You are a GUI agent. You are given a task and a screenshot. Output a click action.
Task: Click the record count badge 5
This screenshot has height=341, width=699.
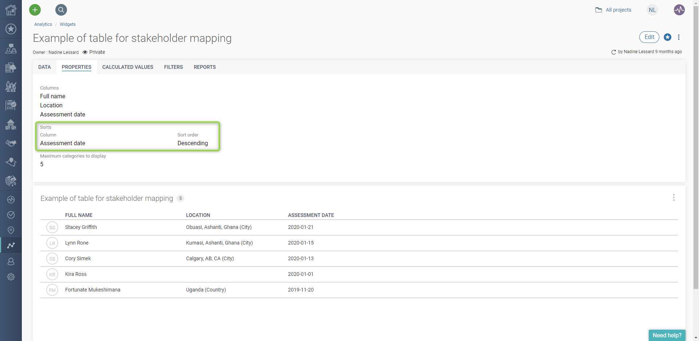tap(180, 198)
